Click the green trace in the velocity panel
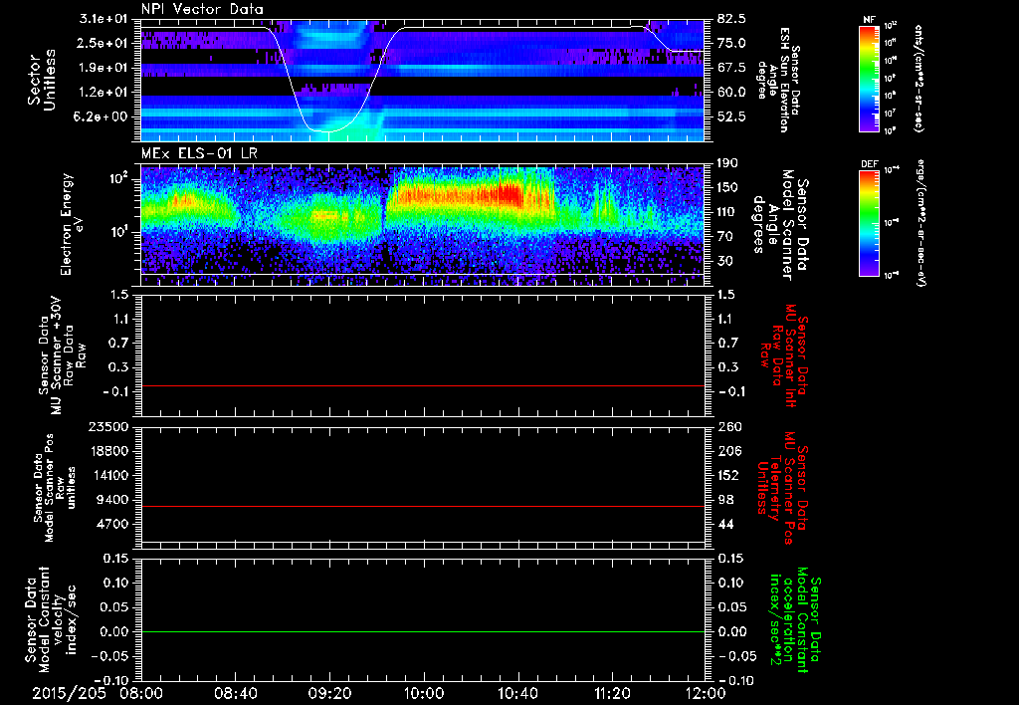Viewport: 1019px width, 705px height. 423,631
